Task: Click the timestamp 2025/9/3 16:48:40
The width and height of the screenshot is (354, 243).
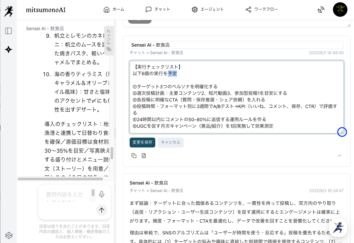Action: (x=326, y=53)
